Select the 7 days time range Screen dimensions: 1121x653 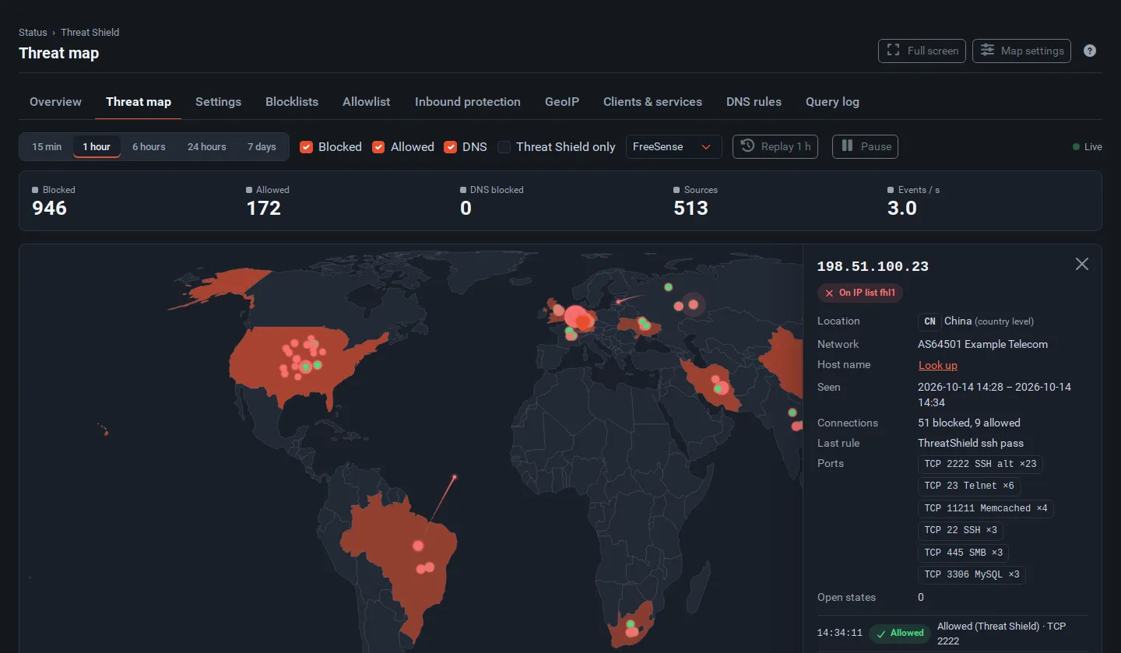click(x=262, y=146)
